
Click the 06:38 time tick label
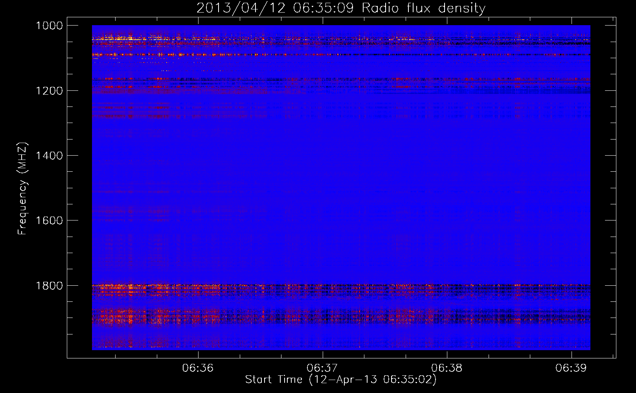(x=447, y=368)
